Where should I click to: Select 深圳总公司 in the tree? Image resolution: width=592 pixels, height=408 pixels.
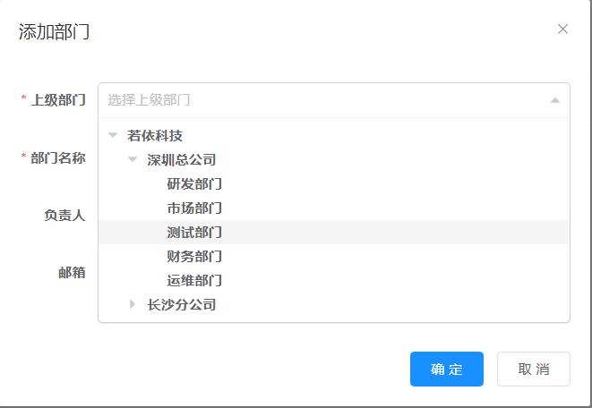pos(181,159)
